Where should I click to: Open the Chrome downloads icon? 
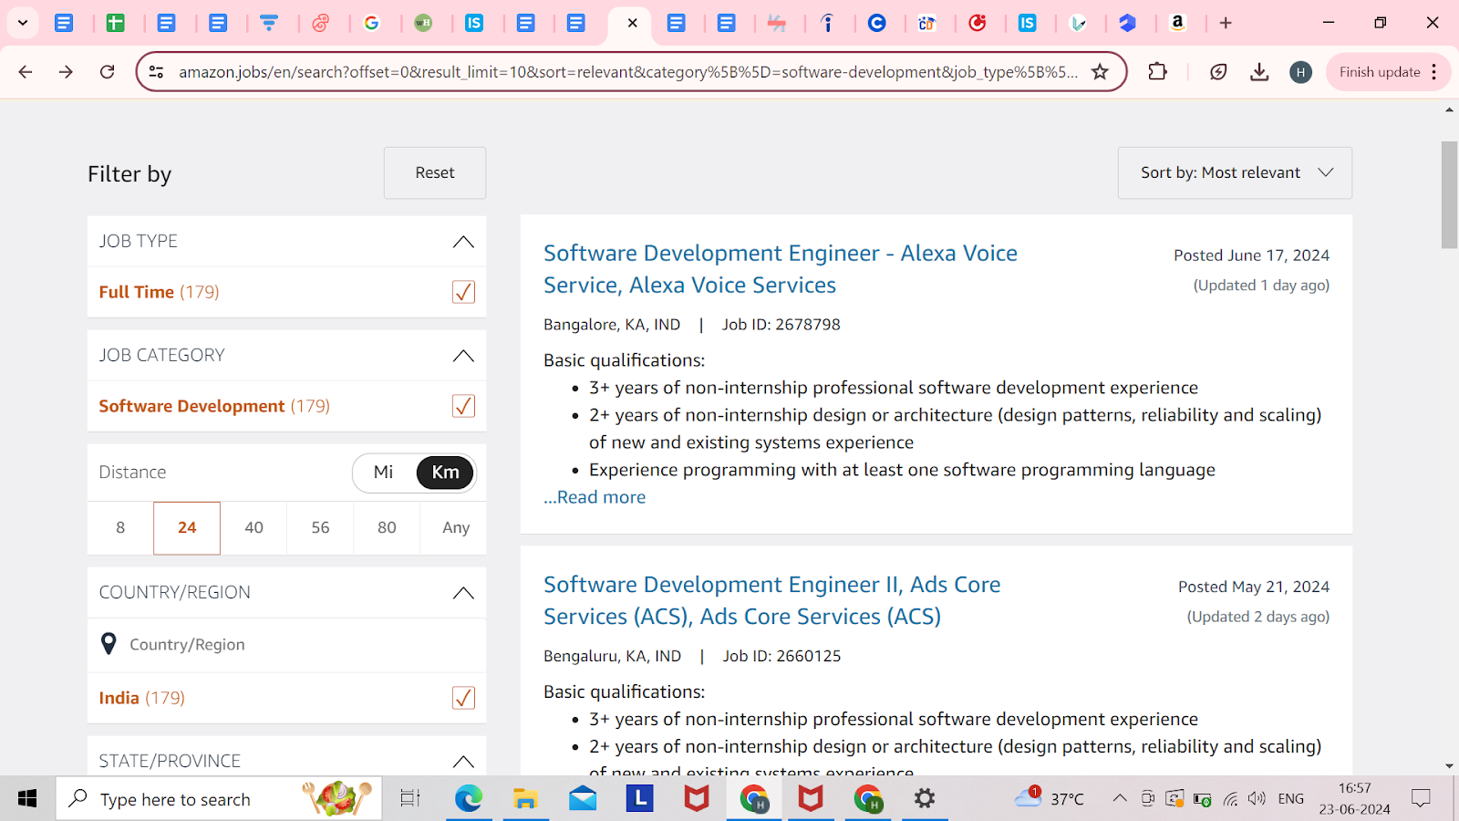(x=1259, y=72)
